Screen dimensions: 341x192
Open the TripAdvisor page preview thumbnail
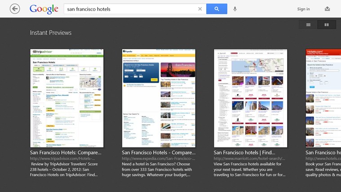pos(67,98)
